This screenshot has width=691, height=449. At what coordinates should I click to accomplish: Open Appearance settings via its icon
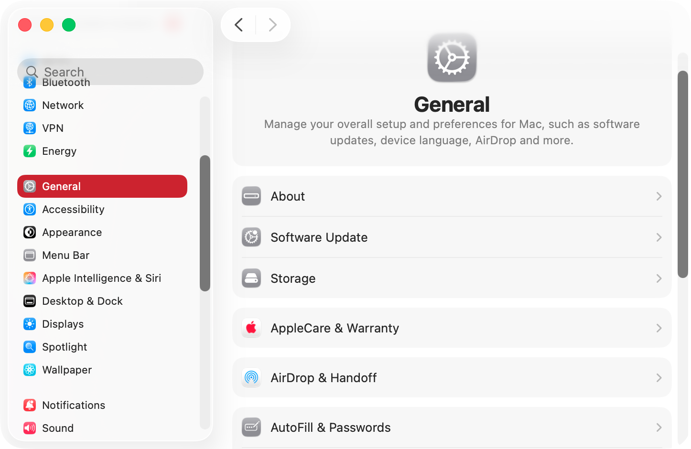tap(30, 232)
